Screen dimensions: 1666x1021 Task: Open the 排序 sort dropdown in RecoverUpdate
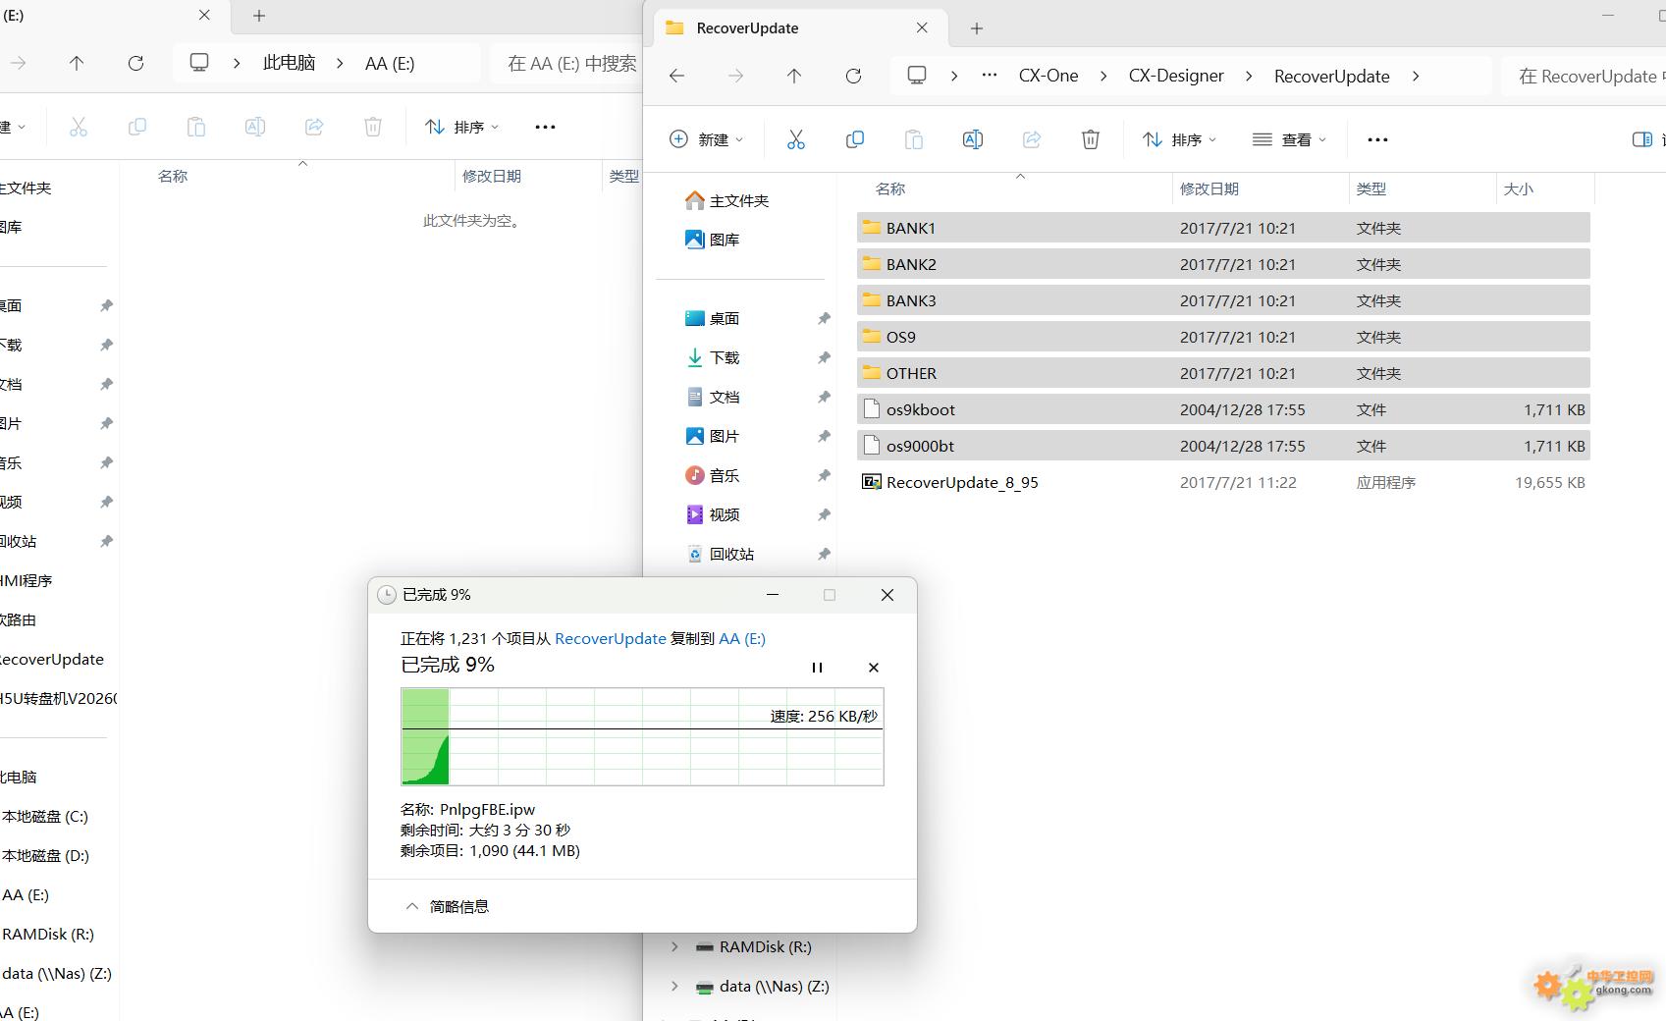pos(1179,139)
